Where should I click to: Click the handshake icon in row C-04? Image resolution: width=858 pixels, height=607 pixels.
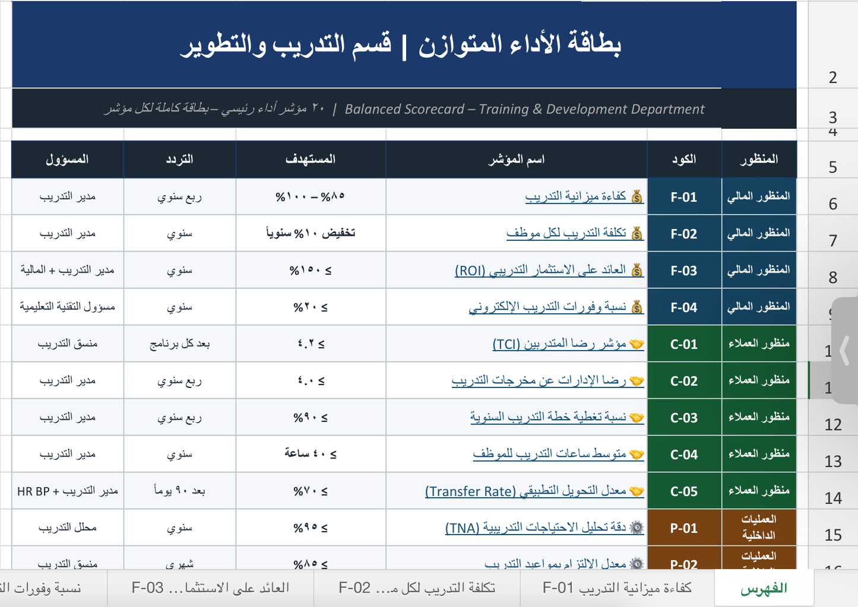click(637, 454)
